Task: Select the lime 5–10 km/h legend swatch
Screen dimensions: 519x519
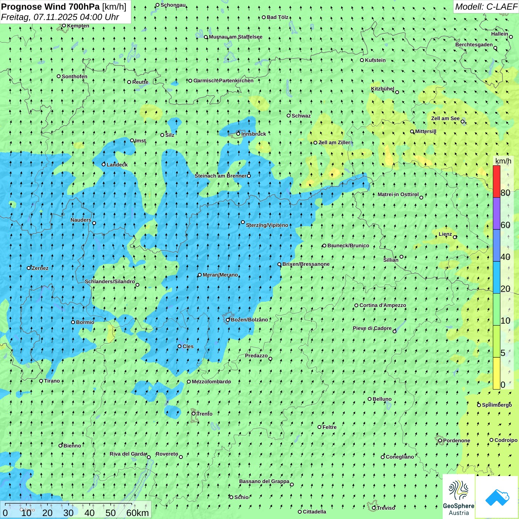Action: pyautogui.click(x=496, y=341)
